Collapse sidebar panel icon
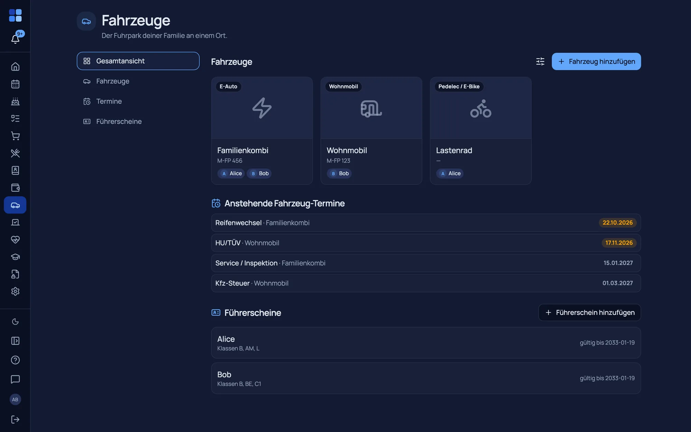The height and width of the screenshot is (432, 691). pyautogui.click(x=15, y=341)
